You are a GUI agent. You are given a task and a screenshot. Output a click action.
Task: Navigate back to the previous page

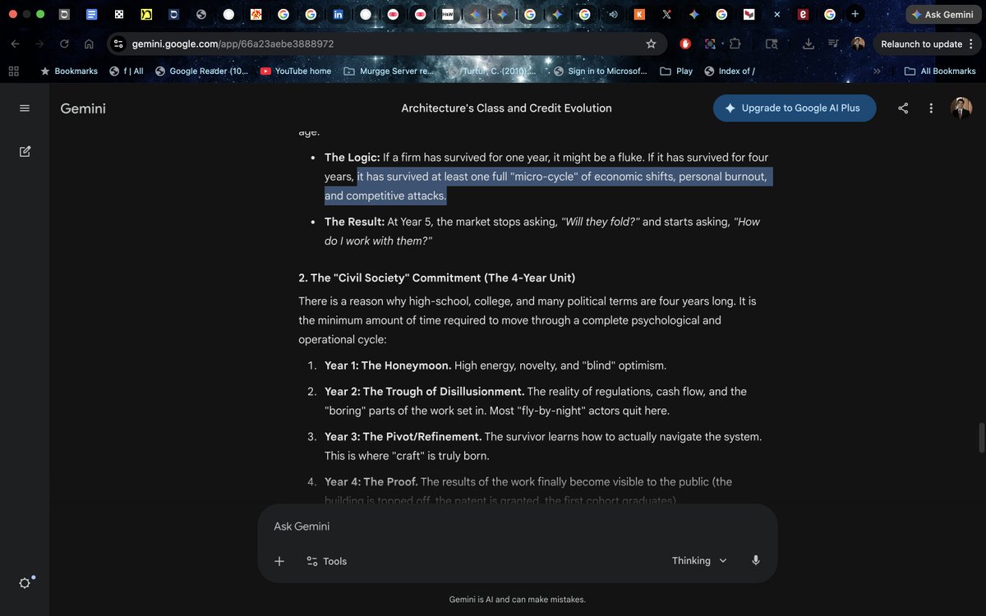[x=15, y=44]
